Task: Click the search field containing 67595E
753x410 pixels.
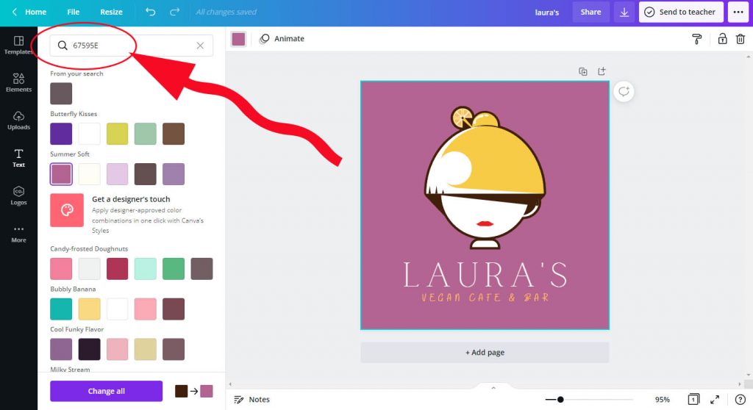Action: 131,46
